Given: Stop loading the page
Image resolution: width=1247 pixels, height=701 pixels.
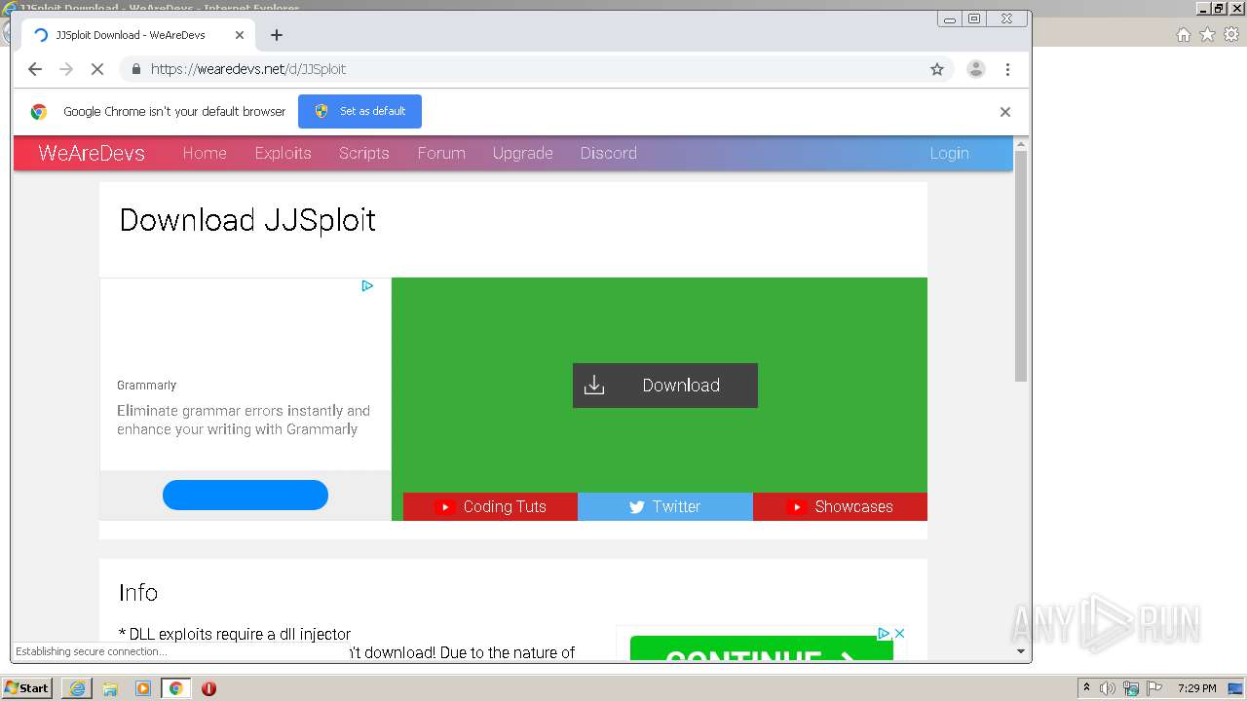Looking at the screenshot, I should (x=97, y=69).
